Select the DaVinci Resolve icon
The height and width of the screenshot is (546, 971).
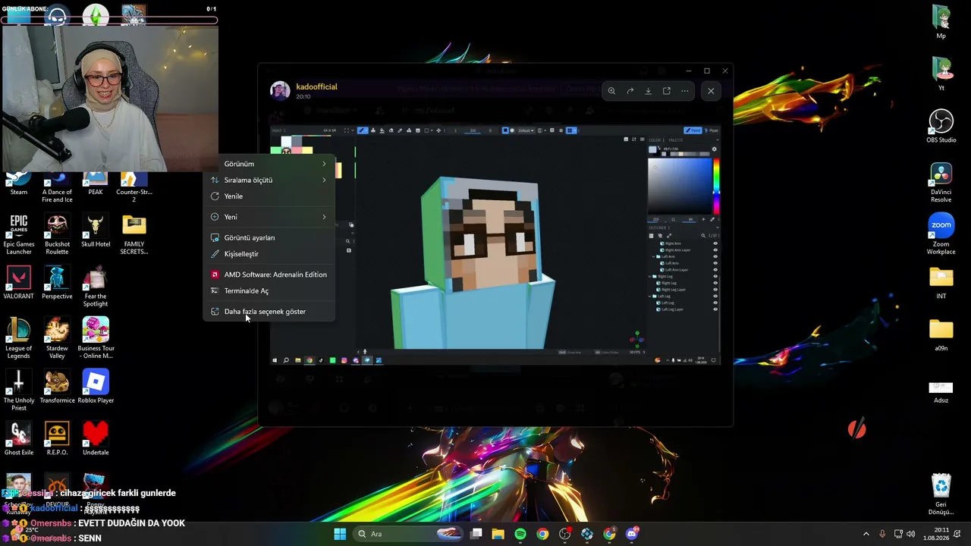pyautogui.click(x=941, y=182)
